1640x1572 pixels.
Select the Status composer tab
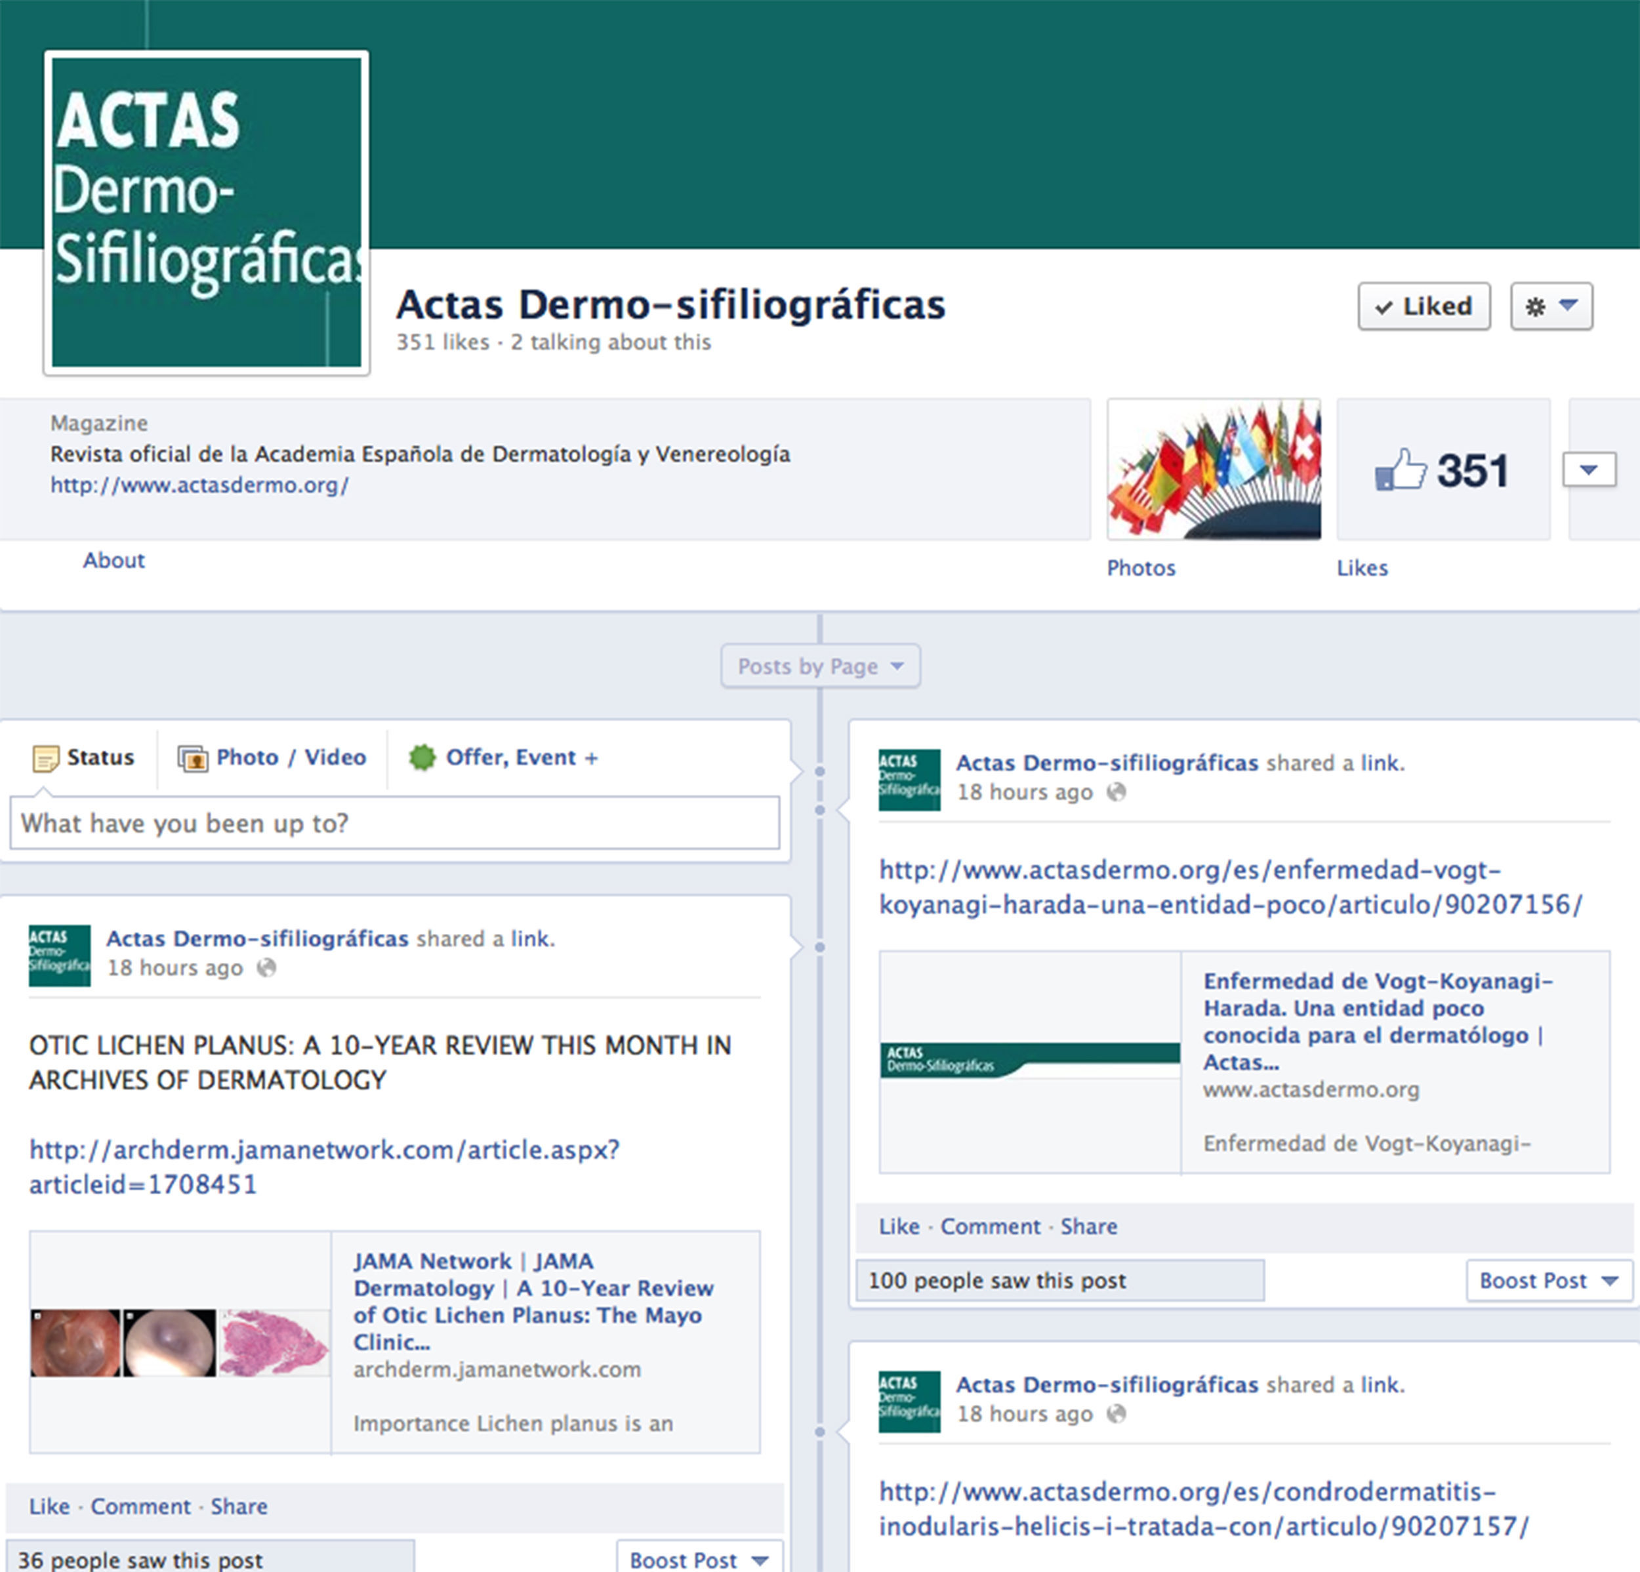84,757
